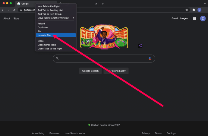Viewport: 208px width, 136px height.
Task: Share the doodle via the share icon
Action: 140,46
